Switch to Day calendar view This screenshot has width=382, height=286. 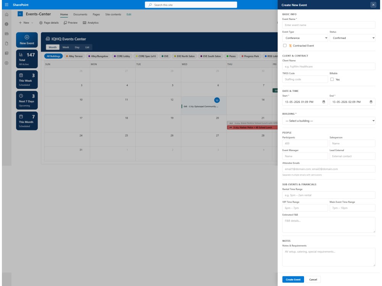click(77, 47)
